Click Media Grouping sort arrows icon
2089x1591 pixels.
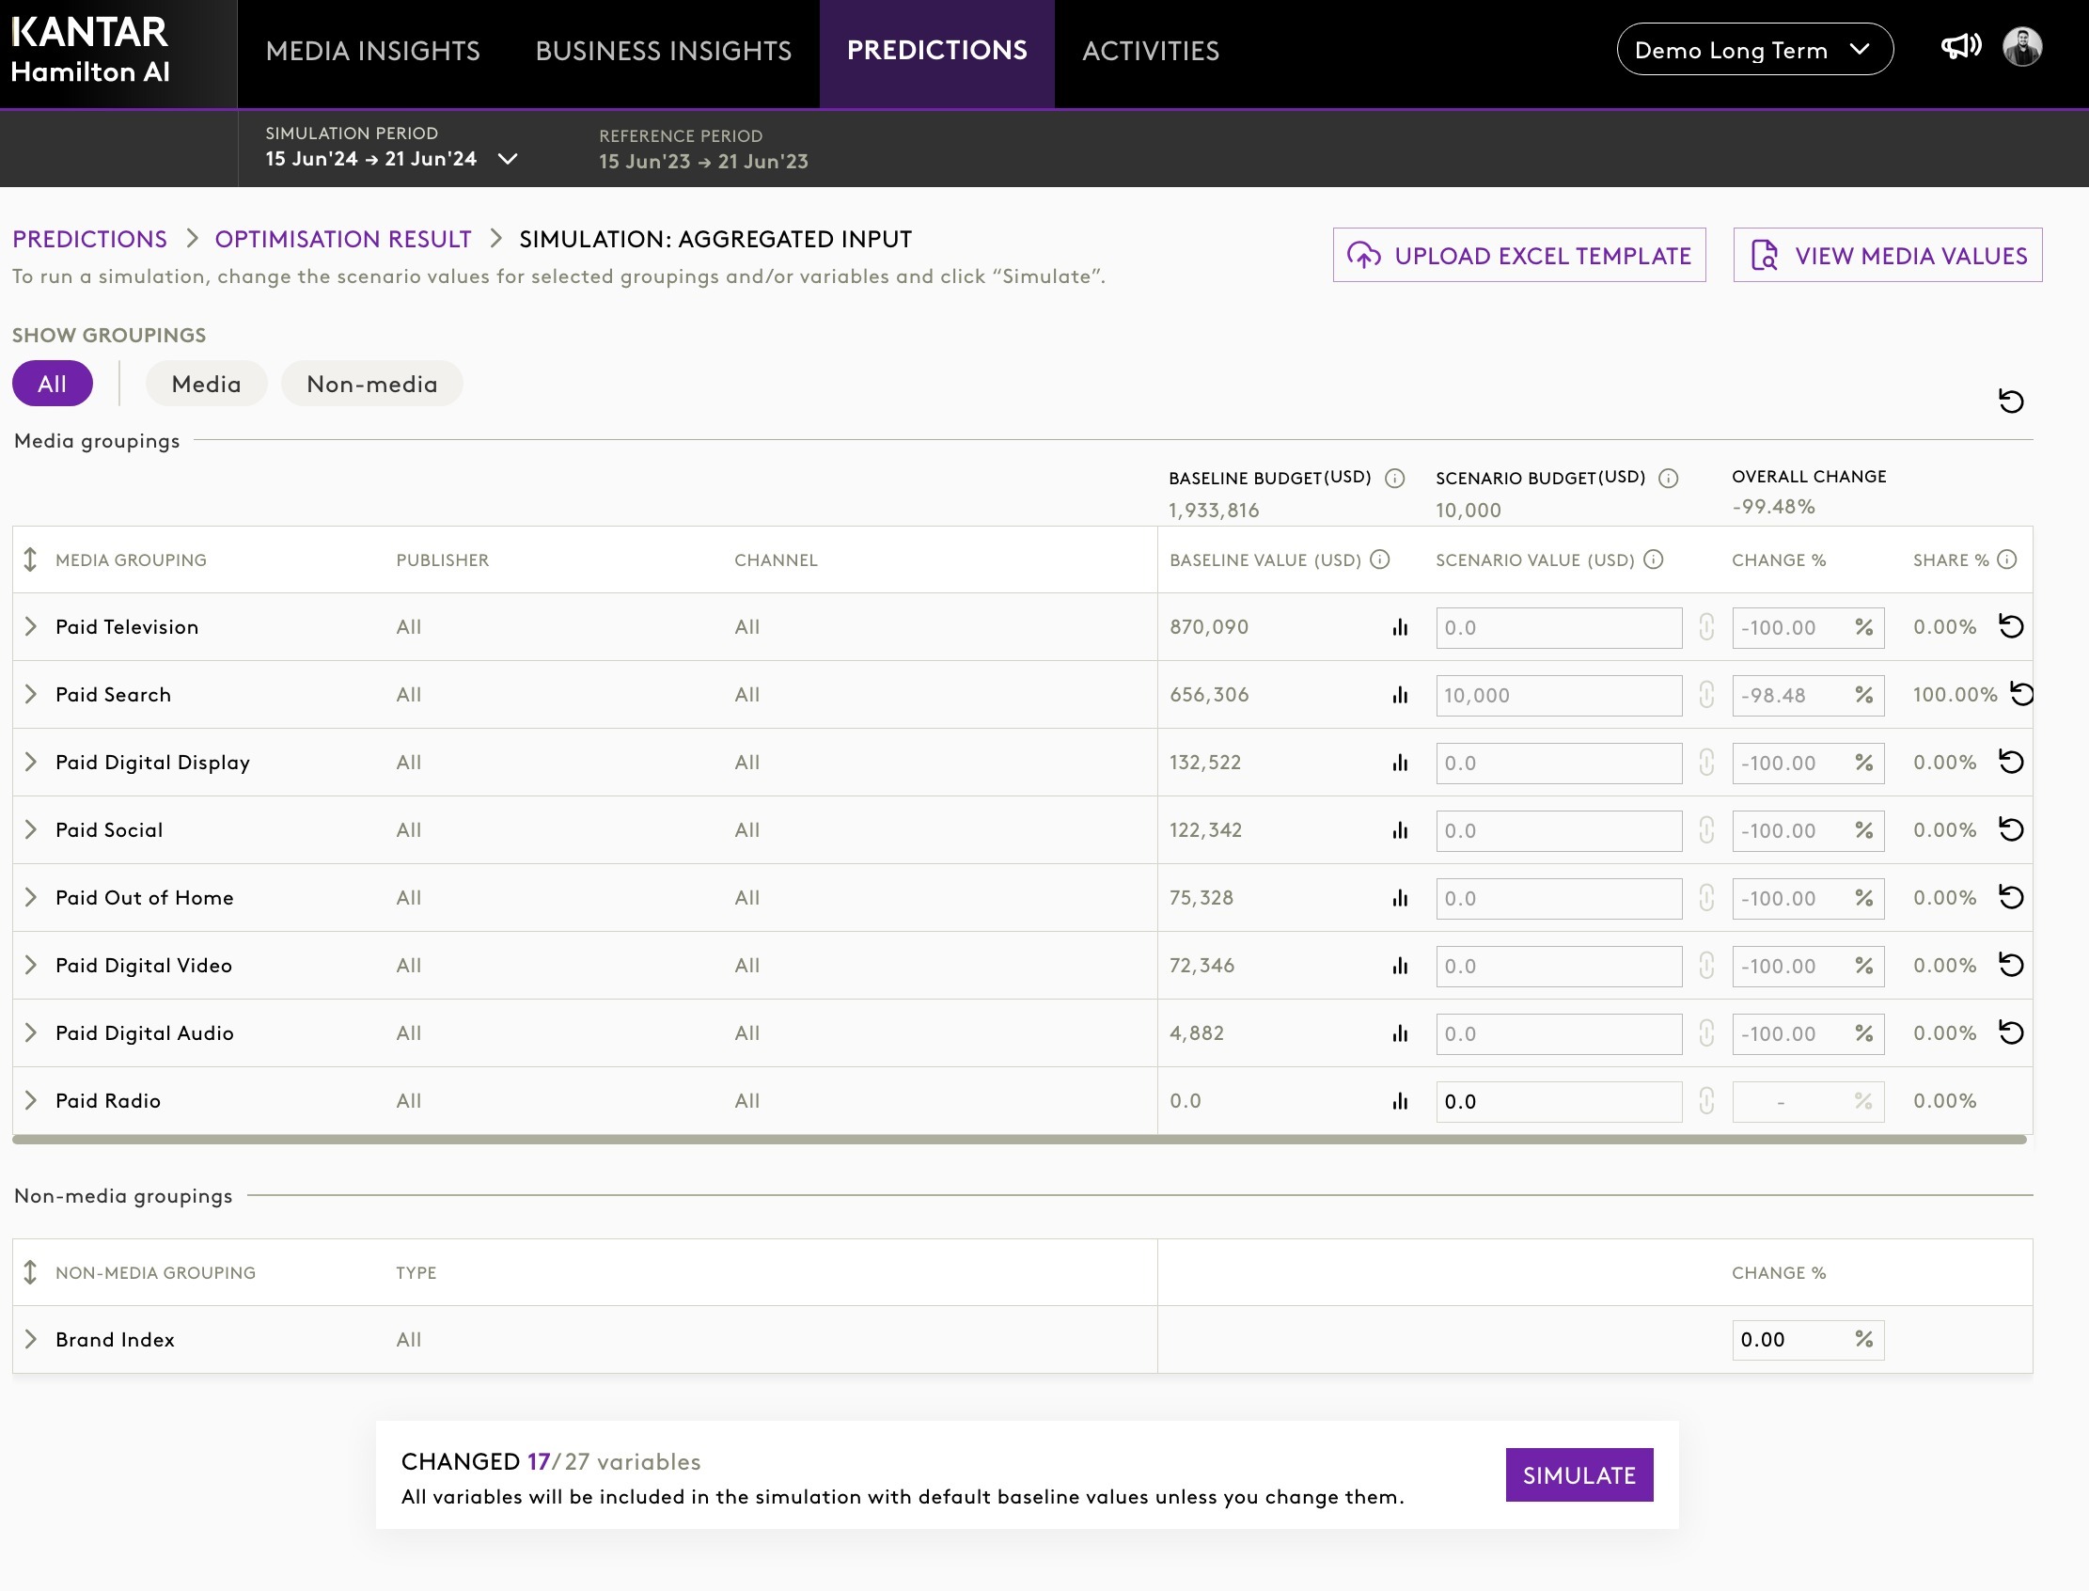tap(30, 559)
